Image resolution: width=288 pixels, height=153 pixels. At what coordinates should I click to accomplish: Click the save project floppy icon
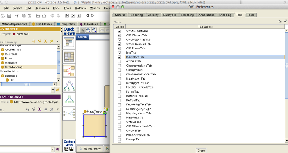(9, 16)
